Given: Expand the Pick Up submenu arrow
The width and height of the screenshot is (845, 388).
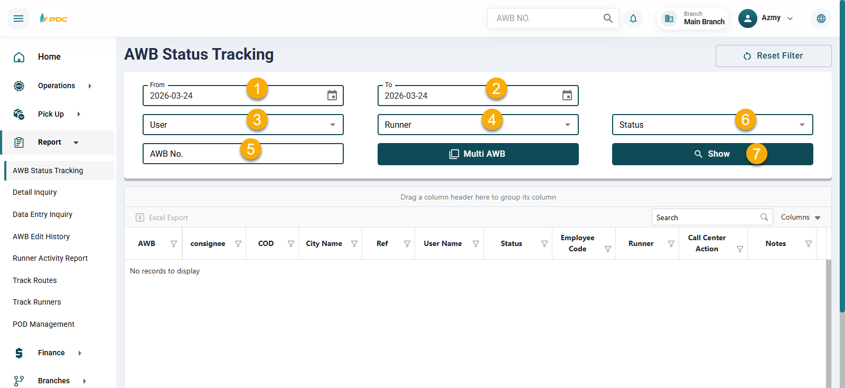Looking at the screenshot, I should [x=79, y=114].
